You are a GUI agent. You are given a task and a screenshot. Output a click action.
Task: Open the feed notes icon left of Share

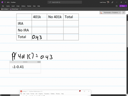pyautogui.click(x=117, y=6)
